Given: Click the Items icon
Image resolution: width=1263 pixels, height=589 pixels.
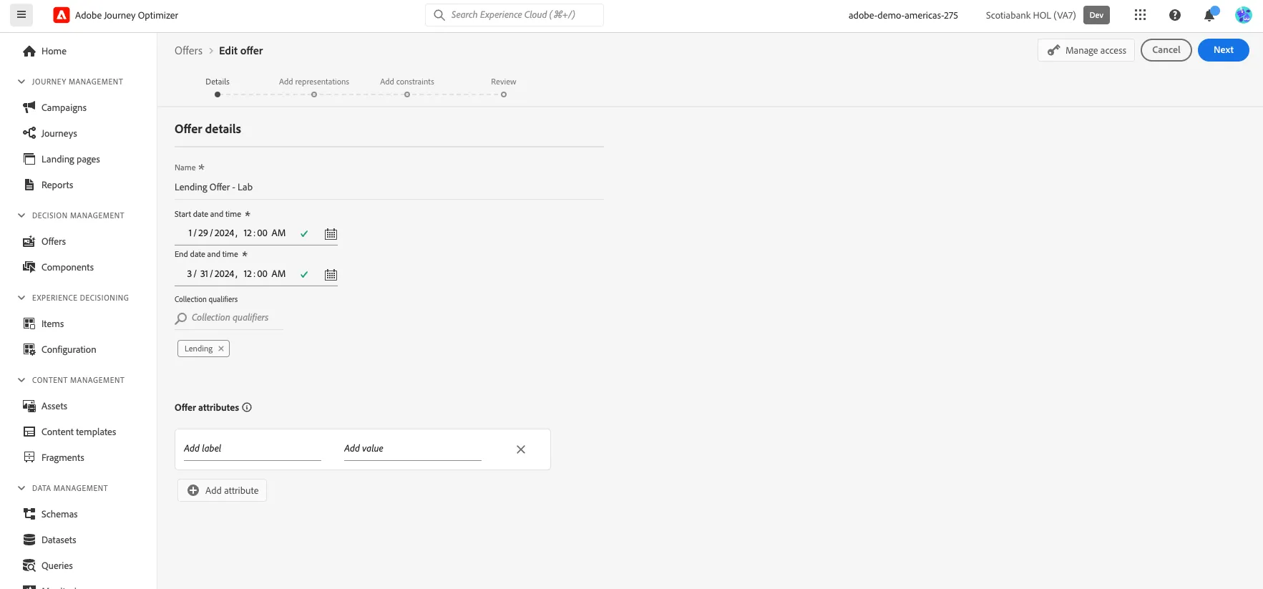Looking at the screenshot, I should click(29, 323).
